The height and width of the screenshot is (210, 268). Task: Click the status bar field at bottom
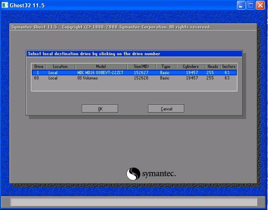tap(134, 202)
